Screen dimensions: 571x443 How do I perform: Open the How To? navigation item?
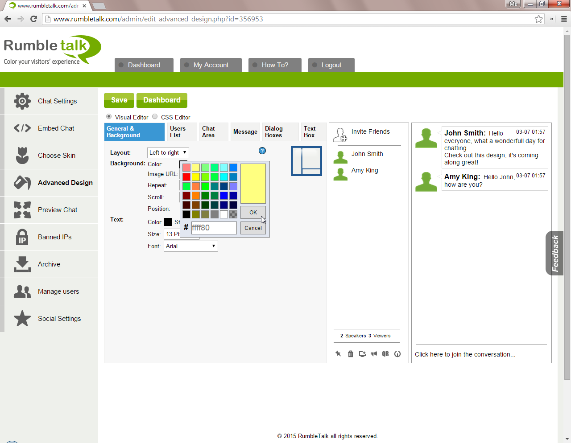pyautogui.click(x=275, y=65)
